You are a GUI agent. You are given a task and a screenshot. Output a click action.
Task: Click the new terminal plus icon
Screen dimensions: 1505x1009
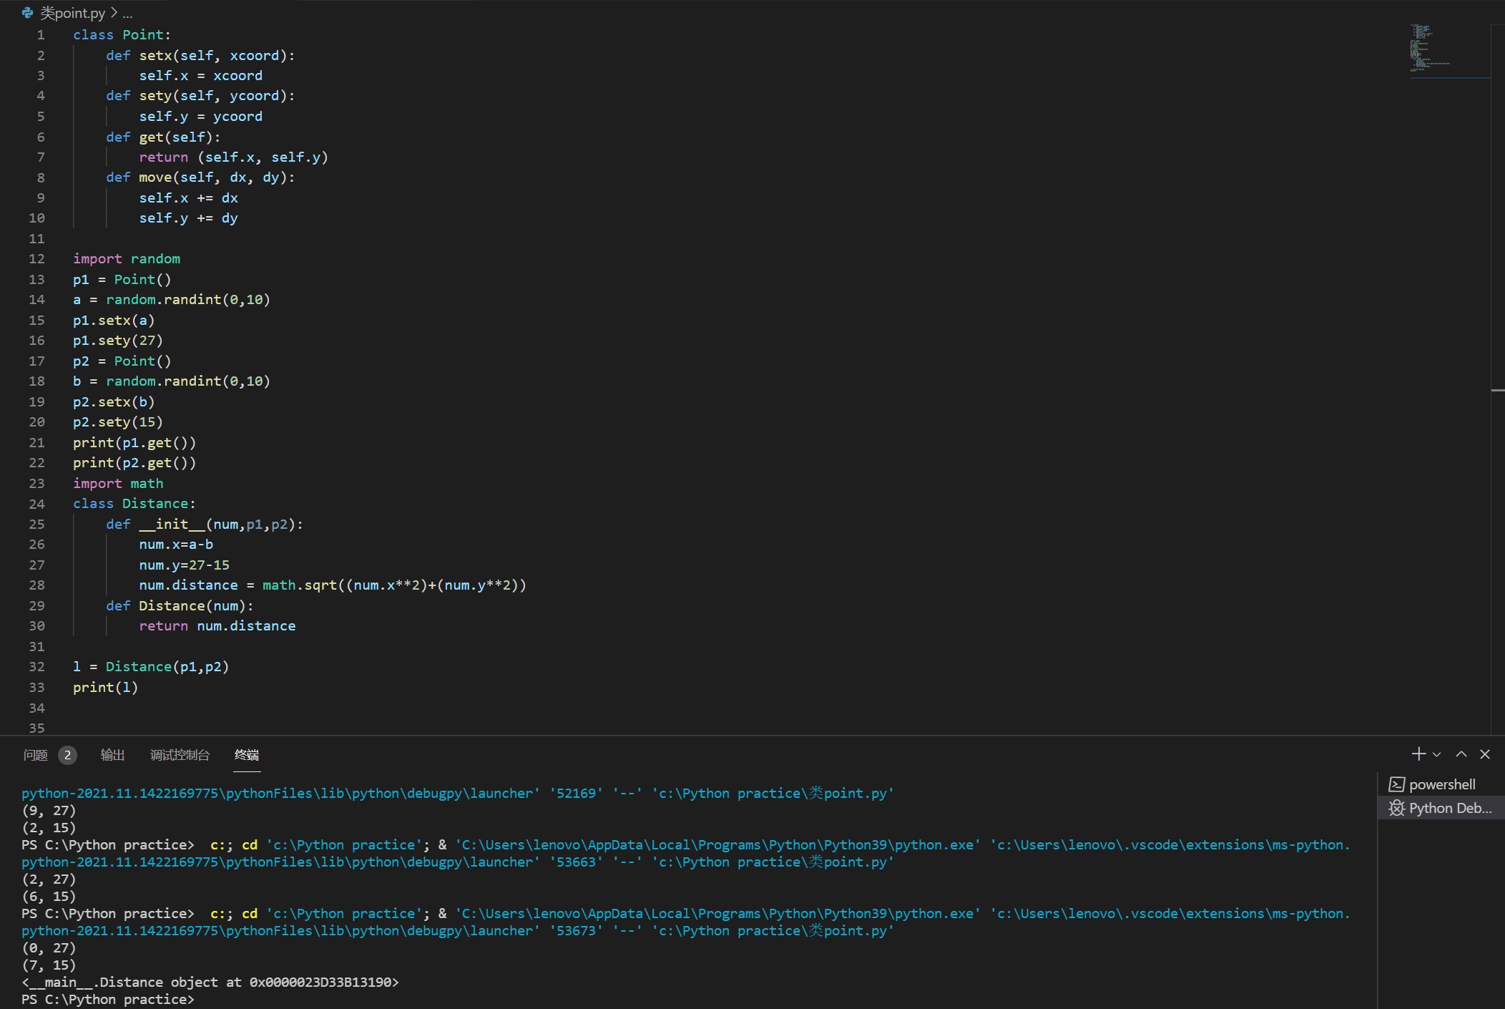(x=1418, y=754)
